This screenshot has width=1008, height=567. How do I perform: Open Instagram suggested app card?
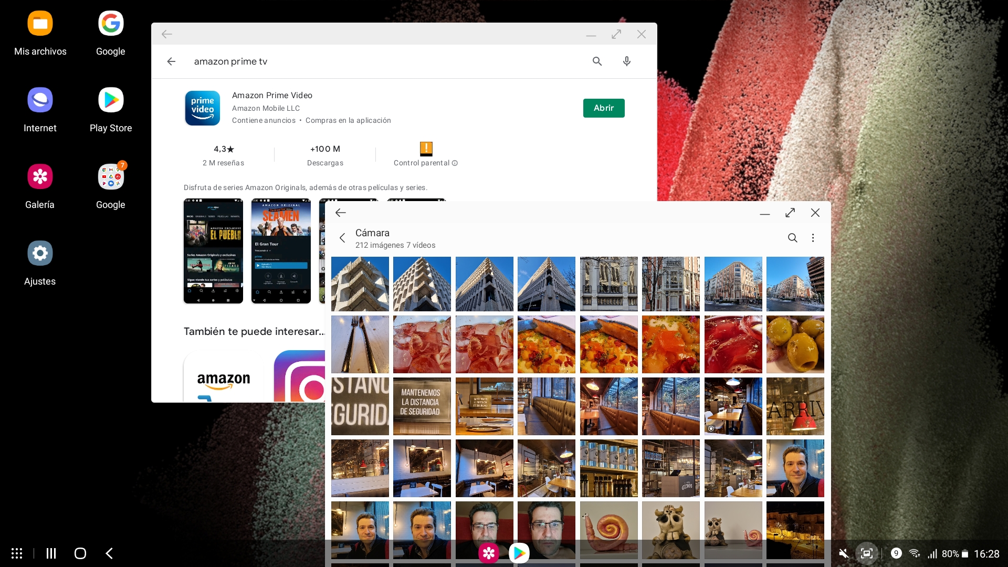pos(299,376)
